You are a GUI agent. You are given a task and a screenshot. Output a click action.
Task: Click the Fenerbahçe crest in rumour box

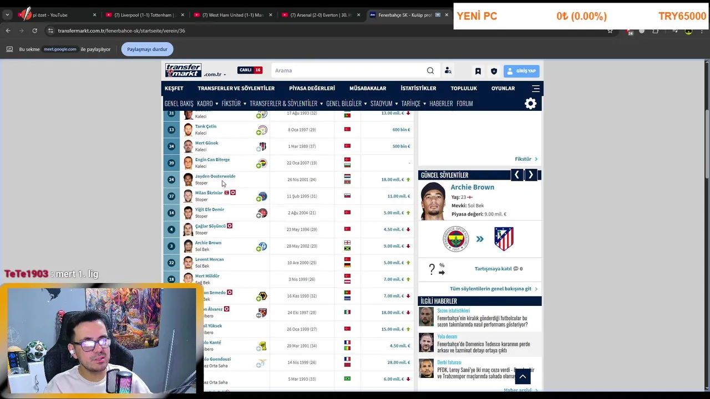[455, 239]
